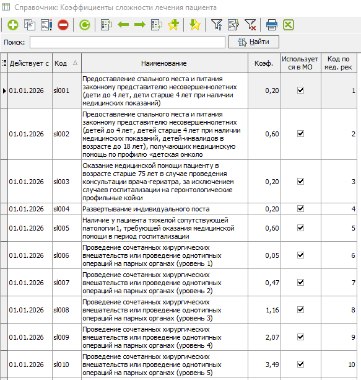Select name cell mentioning тяжелой сопутствующей патологии
361x380 pixels.
(x=165, y=228)
